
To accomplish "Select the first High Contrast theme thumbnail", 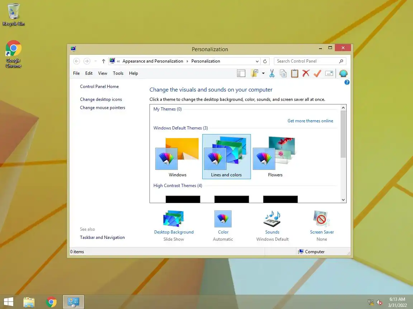I will click(183, 199).
